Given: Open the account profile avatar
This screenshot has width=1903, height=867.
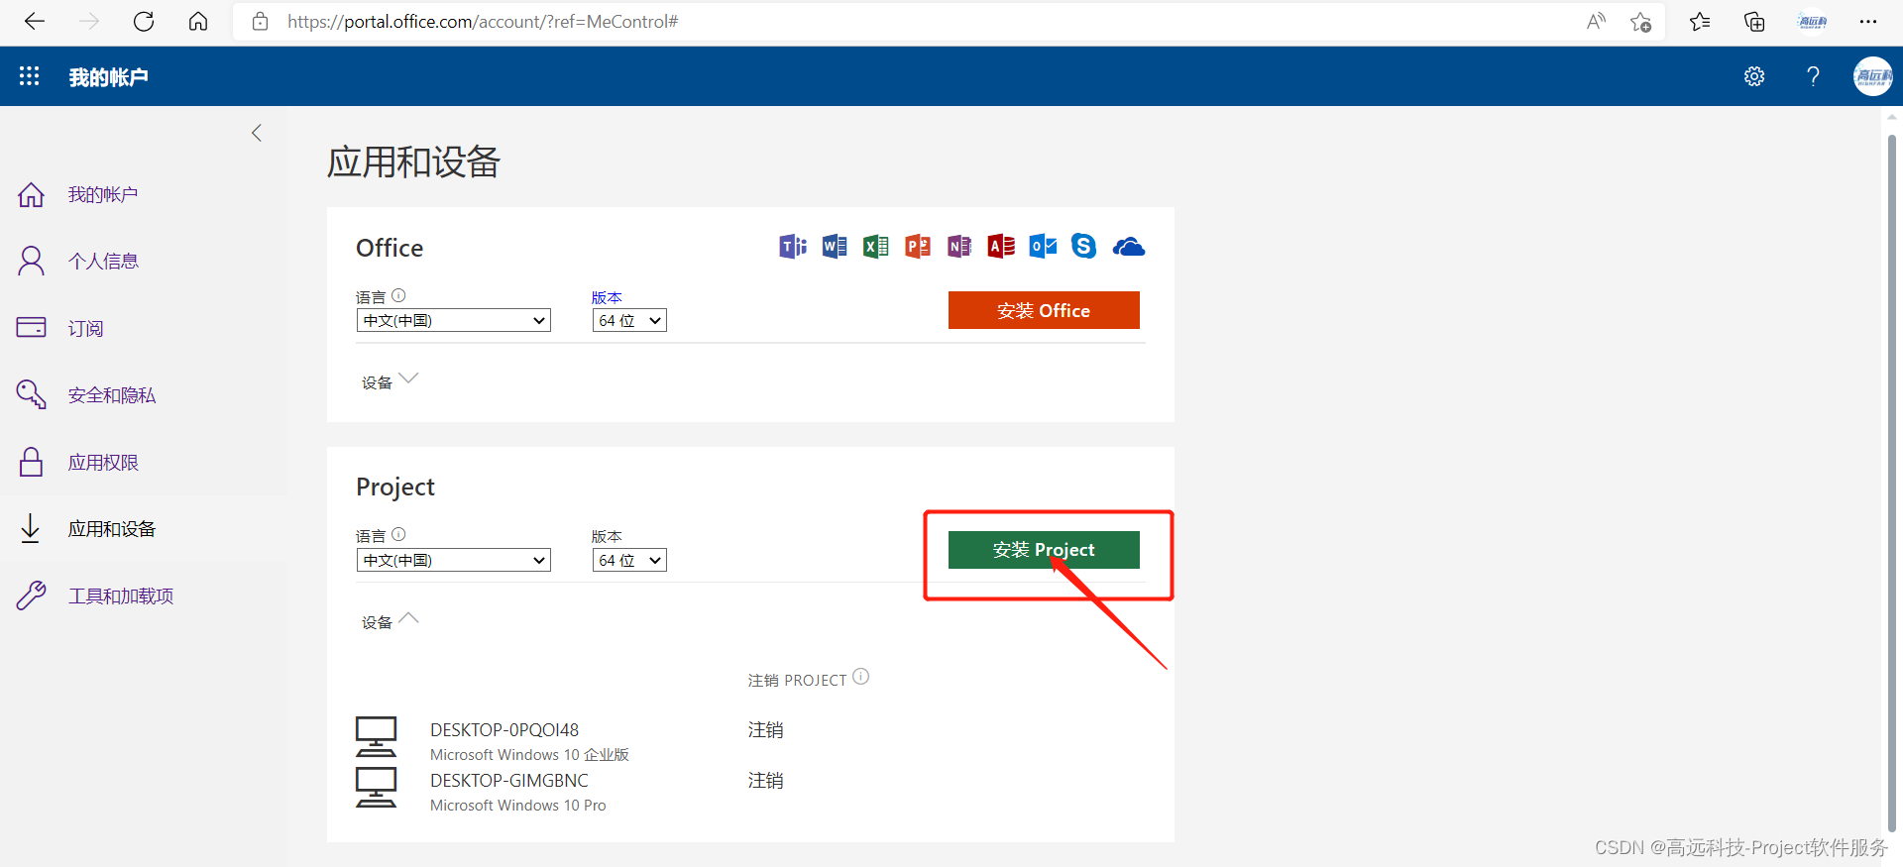Looking at the screenshot, I should tap(1872, 76).
